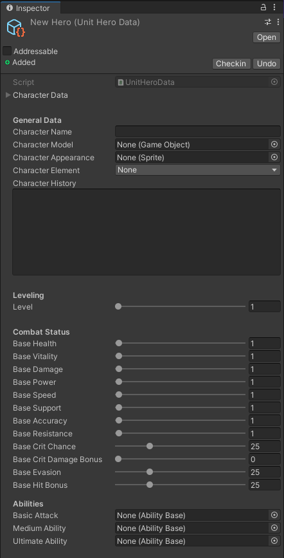Open the Character Element dropdown
This screenshot has height=558, width=284.
coord(198,170)
